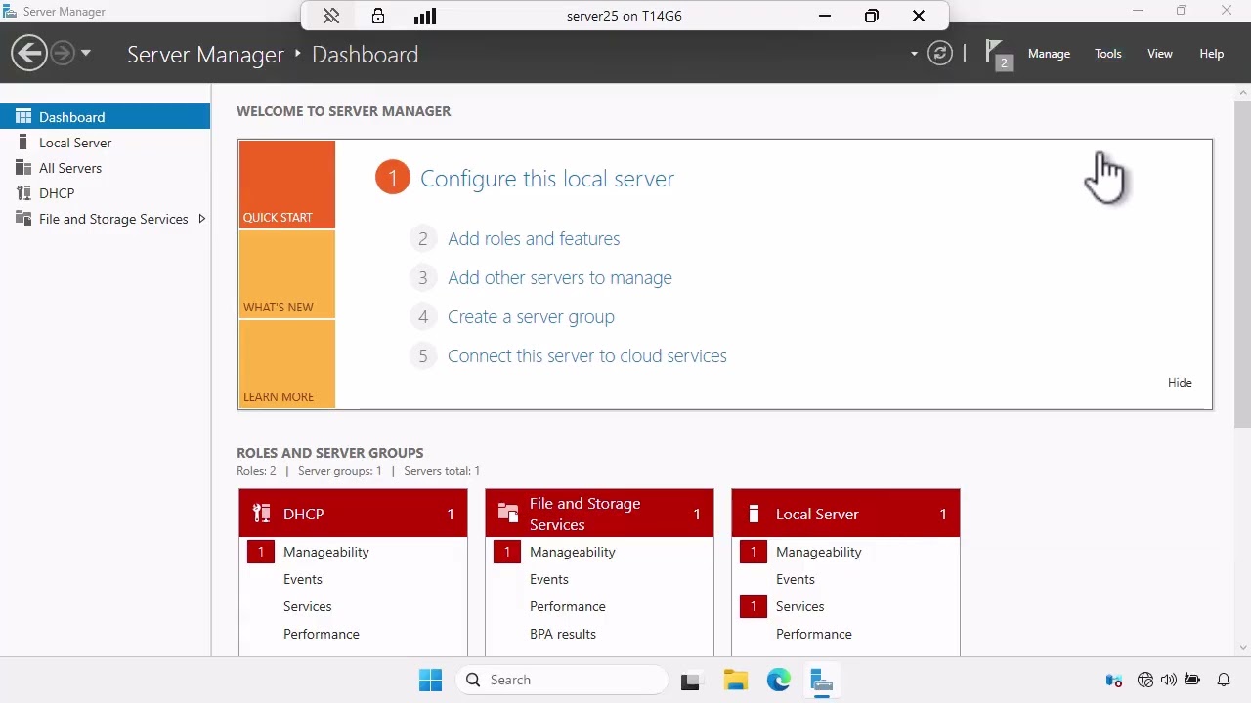Click the forward navigation arrow

coord(62,54)
